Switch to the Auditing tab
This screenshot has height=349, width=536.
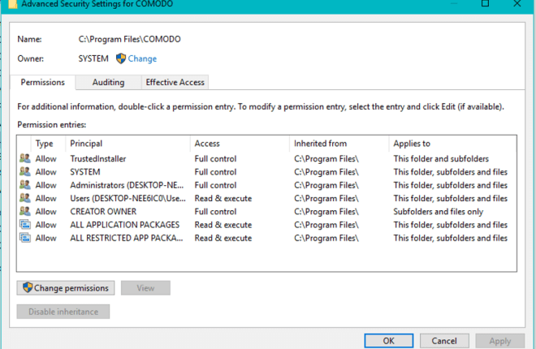[108, 82]
